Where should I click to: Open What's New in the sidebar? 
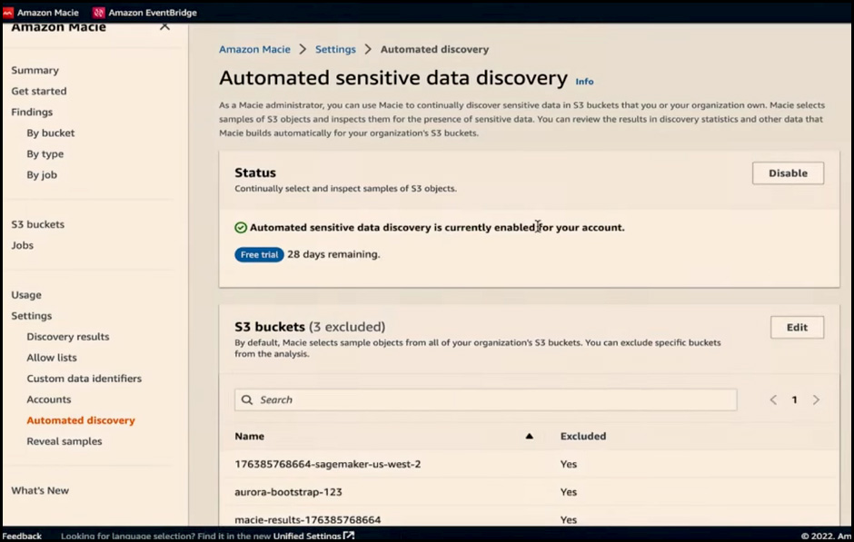click(x=40, y=491)
